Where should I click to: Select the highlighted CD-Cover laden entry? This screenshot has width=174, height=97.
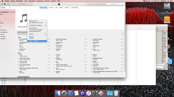pos(37,41)
